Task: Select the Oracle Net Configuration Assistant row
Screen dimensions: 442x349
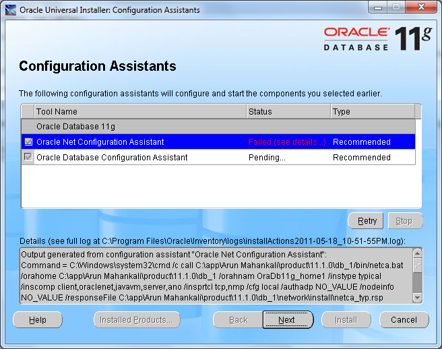Action: point(218,141)
